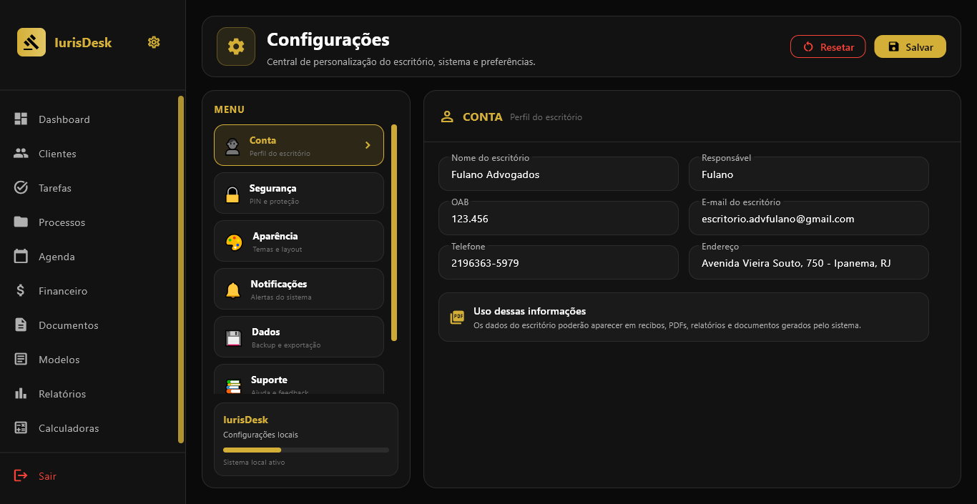This screenshot has width=977, height=504.
Task: Click the "Perfil do escritório" header subtitle
Action: click(546, 117)
